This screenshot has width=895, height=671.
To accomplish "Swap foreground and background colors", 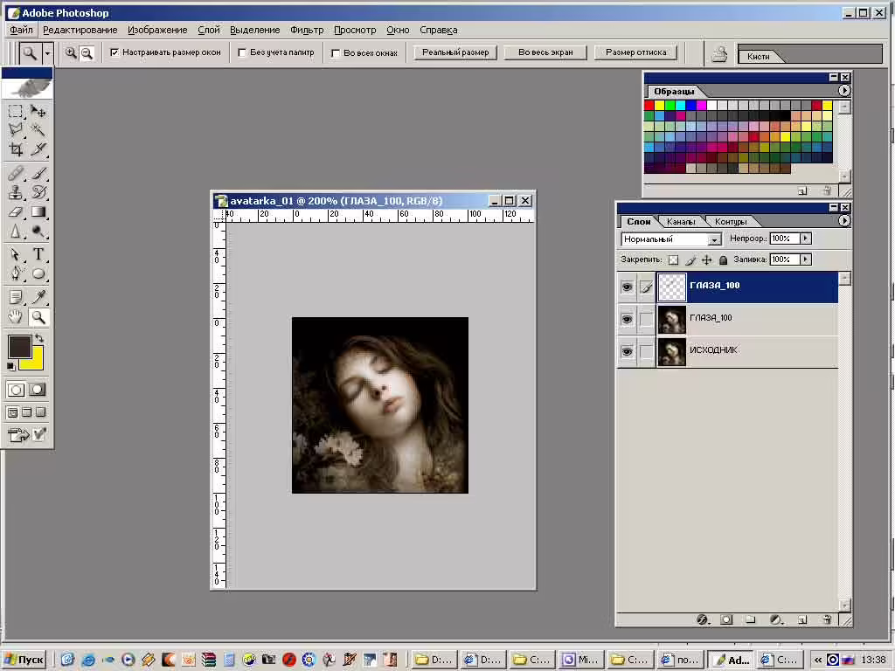I will tap(39, 338).
